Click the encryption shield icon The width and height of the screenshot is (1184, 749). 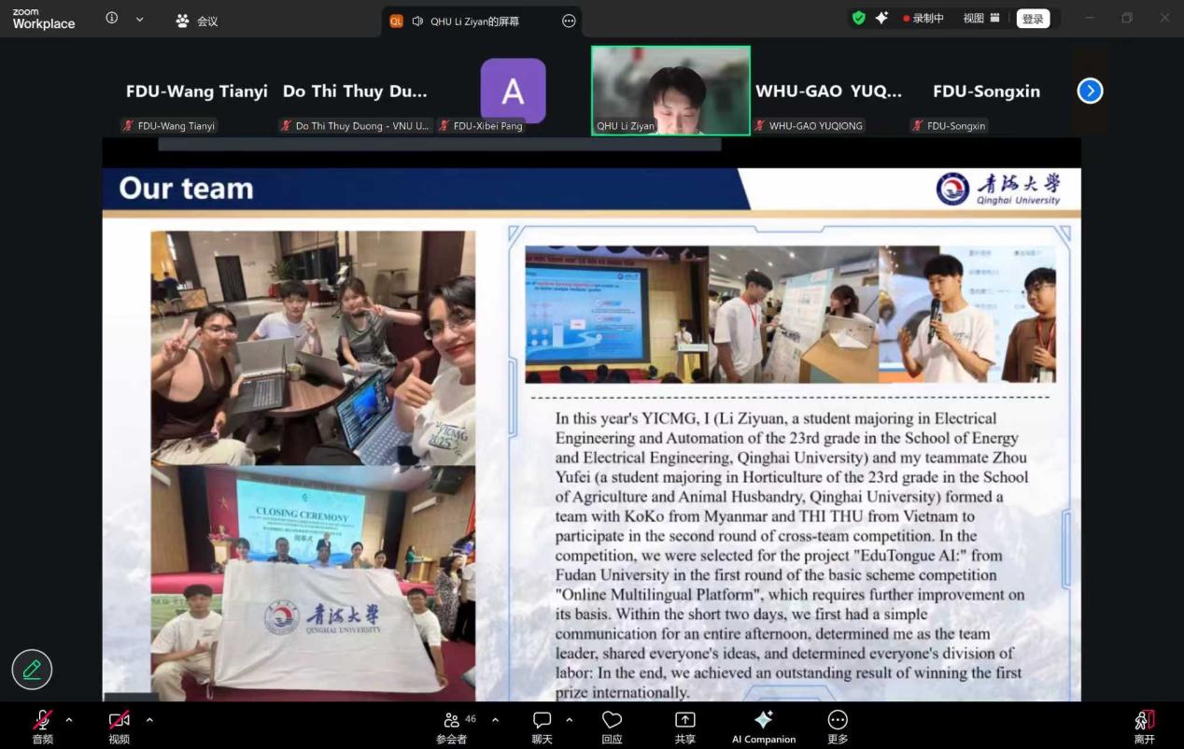coord(858,18)
